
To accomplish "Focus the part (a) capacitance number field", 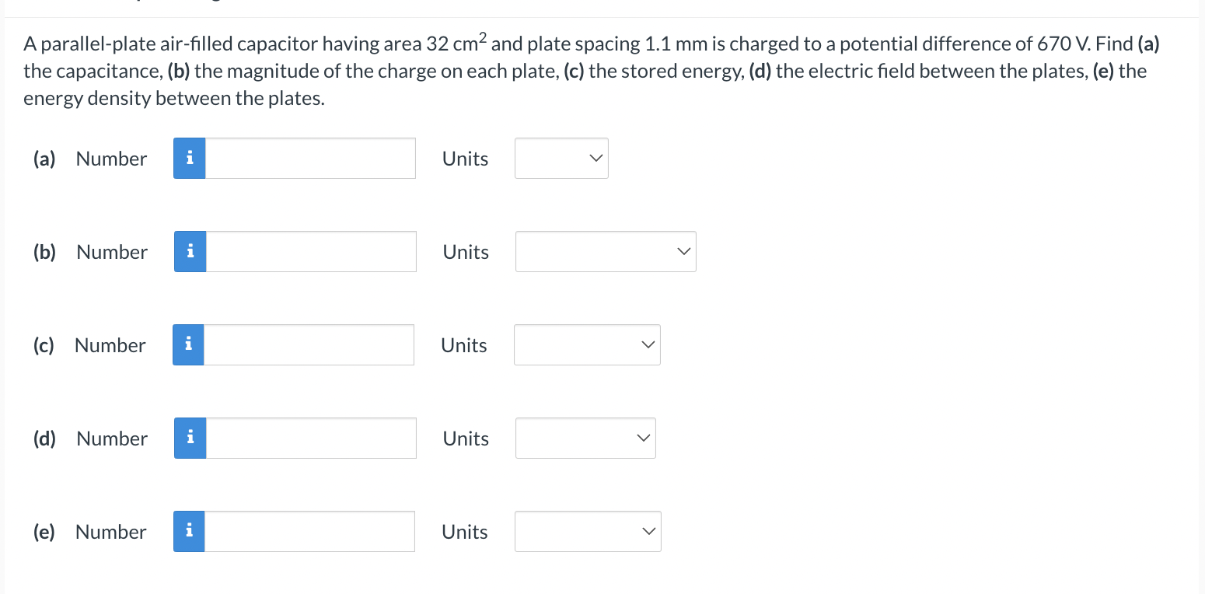I will [x=310, y=159].
